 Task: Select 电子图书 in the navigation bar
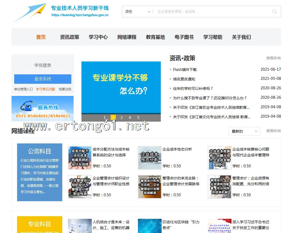184,37
